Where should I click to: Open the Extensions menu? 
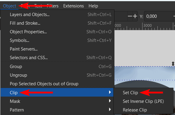tap(73, 6)
